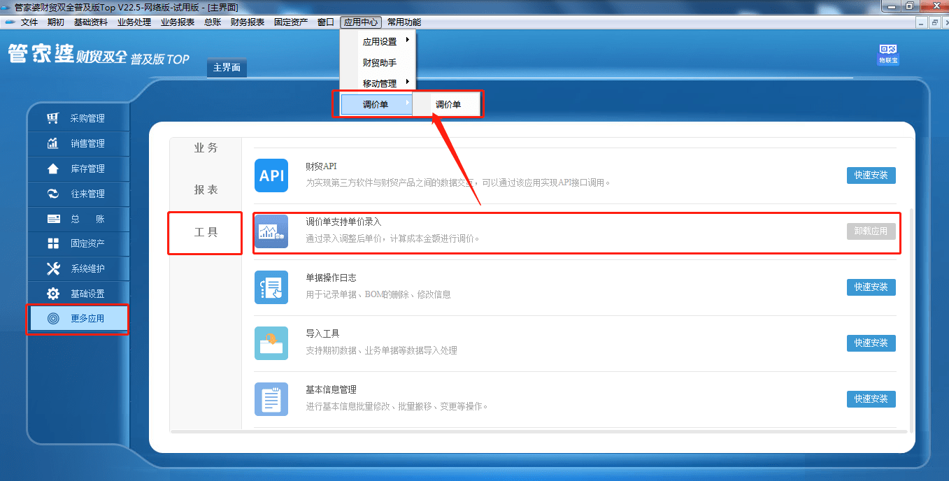Open the 总账 menu in the menu bar
949x481 pixels.
(x=213, y=22)
